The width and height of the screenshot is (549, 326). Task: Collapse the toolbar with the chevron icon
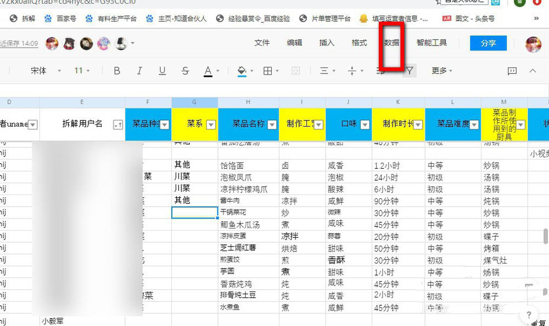click(532, 71)
